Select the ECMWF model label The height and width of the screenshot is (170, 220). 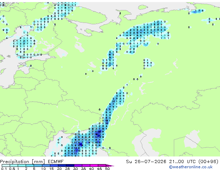(56, 162)
